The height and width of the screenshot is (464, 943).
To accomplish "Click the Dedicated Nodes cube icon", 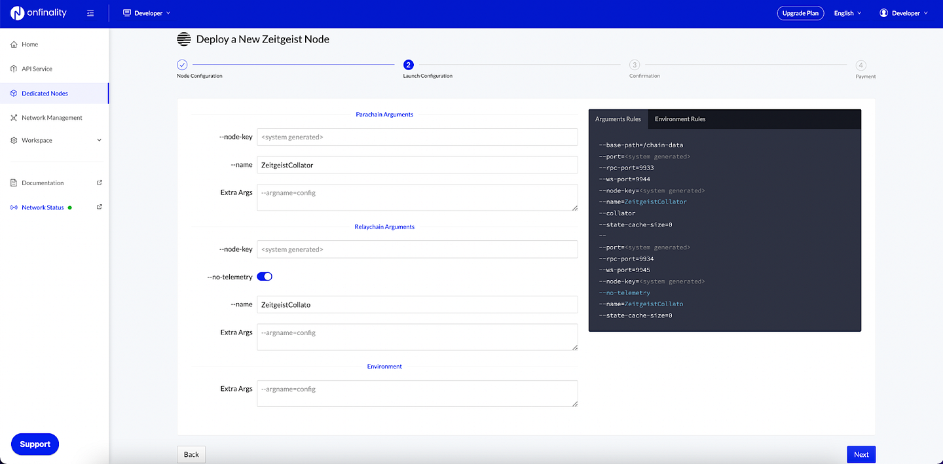I will pos(14,93).
